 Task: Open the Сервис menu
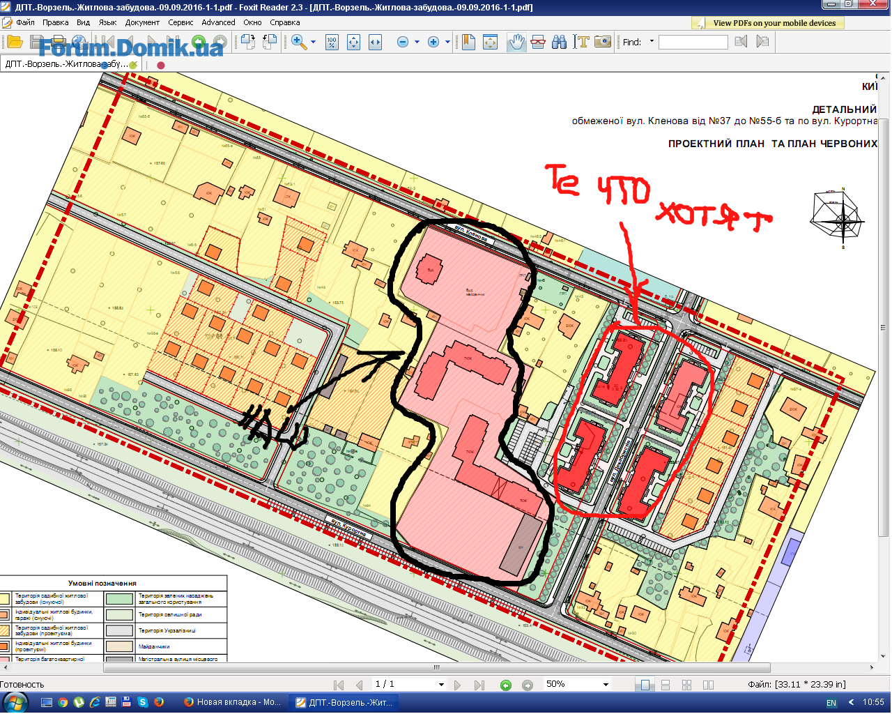(180, 22)
